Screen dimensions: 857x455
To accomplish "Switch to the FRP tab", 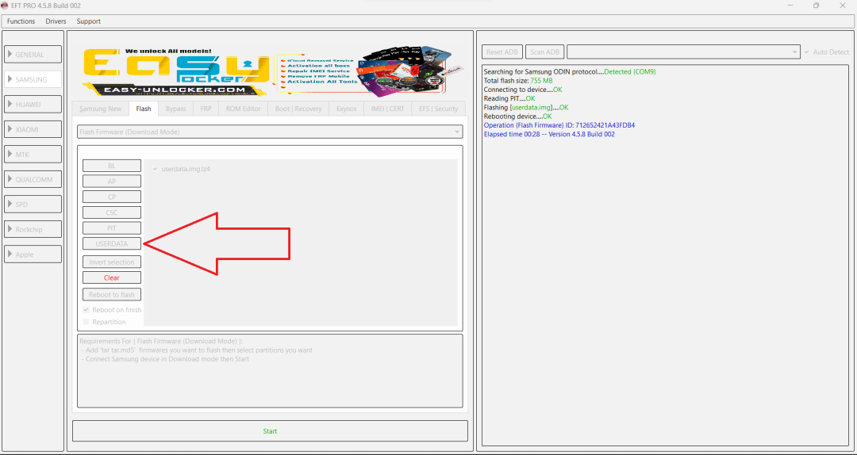I will [206, 109].
